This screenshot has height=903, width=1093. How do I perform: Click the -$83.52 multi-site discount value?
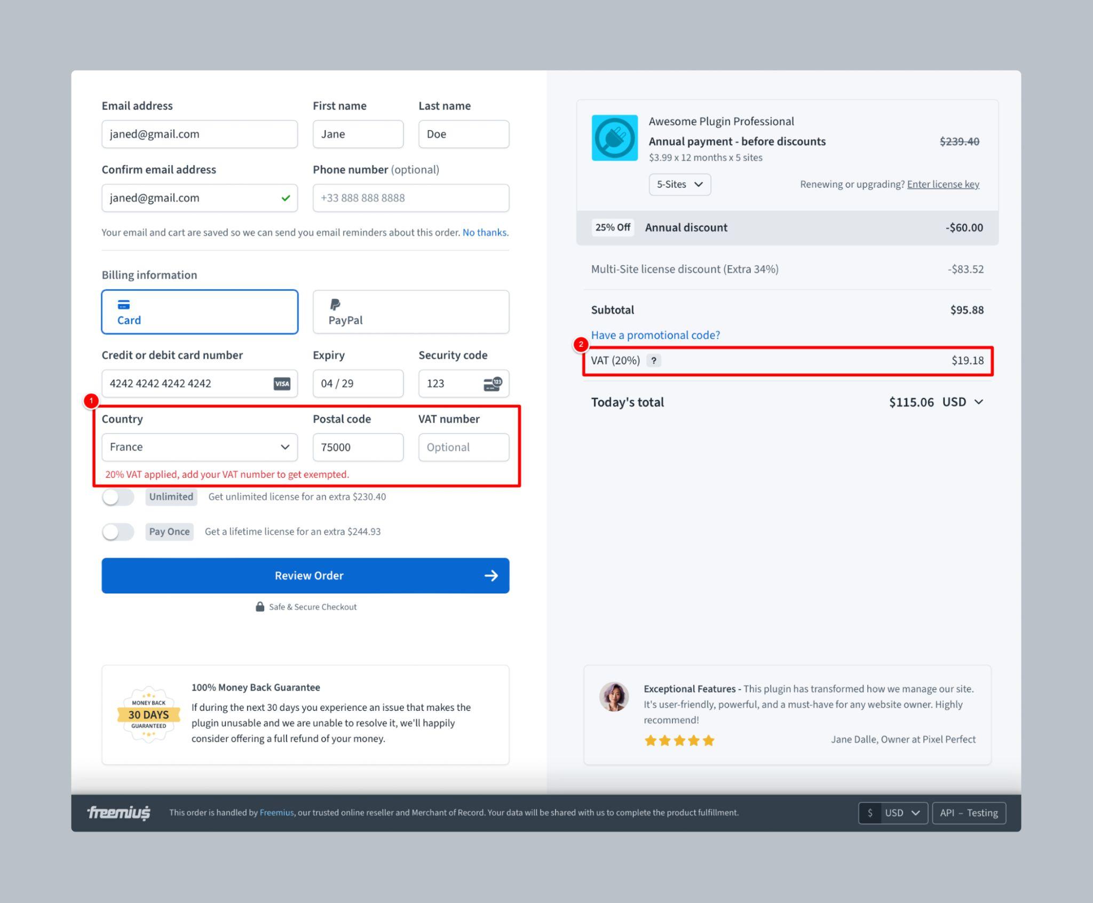coord(965,269)
